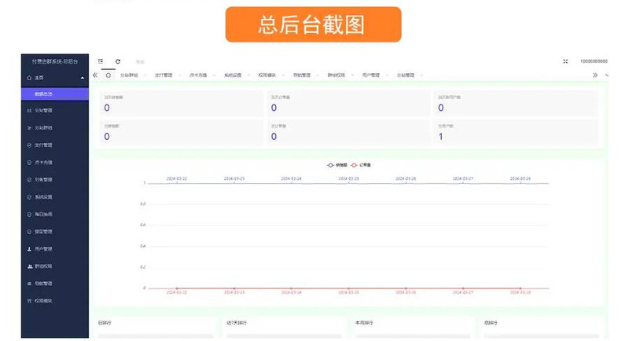The height and width of the screenshot is (341, 629).
Task: Click the 2024-03-25 red data point
Action: [348, 288]
